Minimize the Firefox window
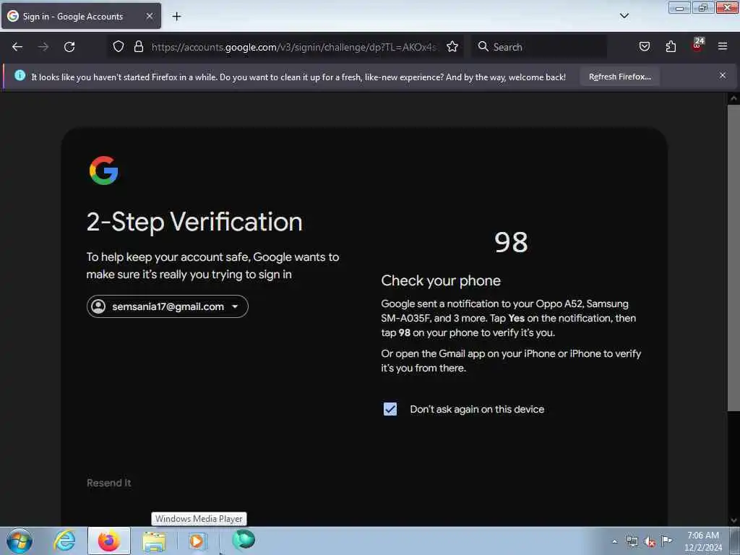The height and width of the screenshot is (555, 740). click(679, 8)
